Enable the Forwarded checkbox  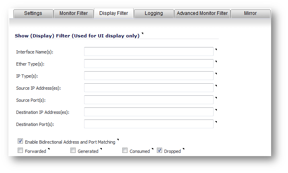20,151
